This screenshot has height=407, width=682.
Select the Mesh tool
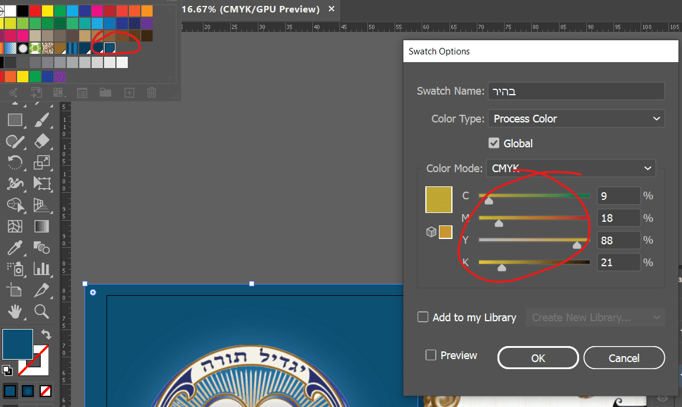(15, 226)
